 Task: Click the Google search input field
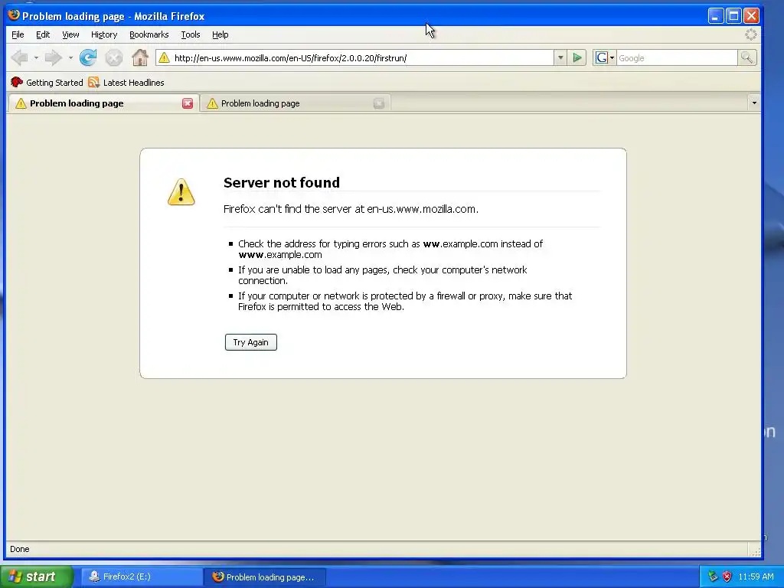tap(677, 58)
